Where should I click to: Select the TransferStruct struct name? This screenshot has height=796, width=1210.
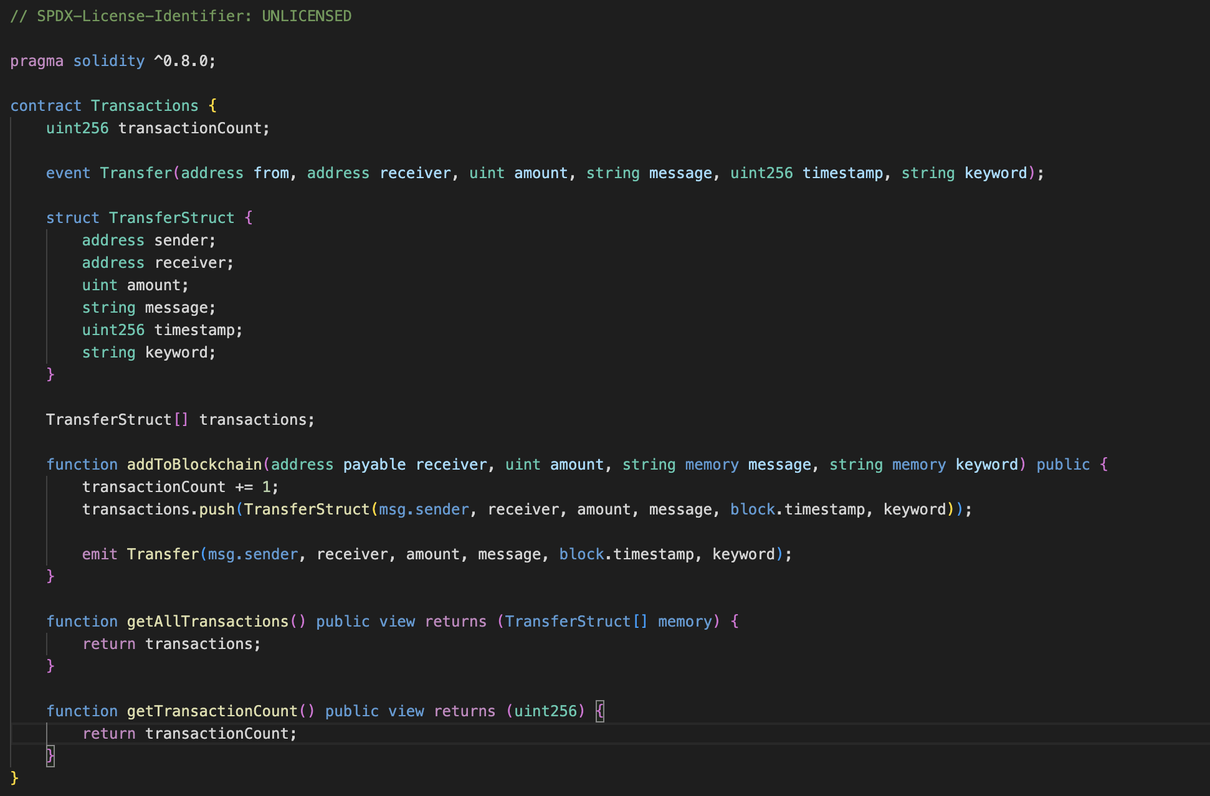171,217
